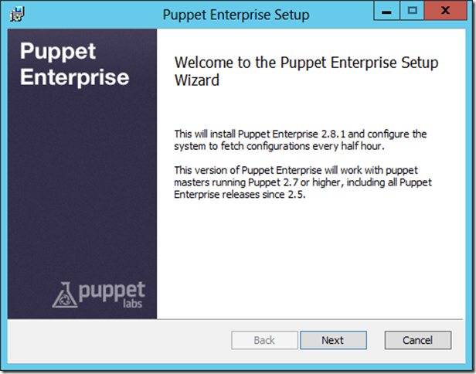The image size is (476, 374).
Task: Click the greyed-out Back button
Action: click(x=264, y=340)
